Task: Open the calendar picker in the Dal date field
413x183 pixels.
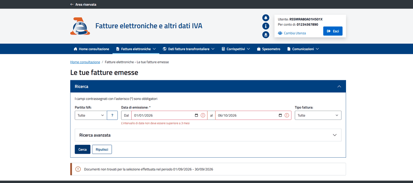Action: [x=197, y=115]
